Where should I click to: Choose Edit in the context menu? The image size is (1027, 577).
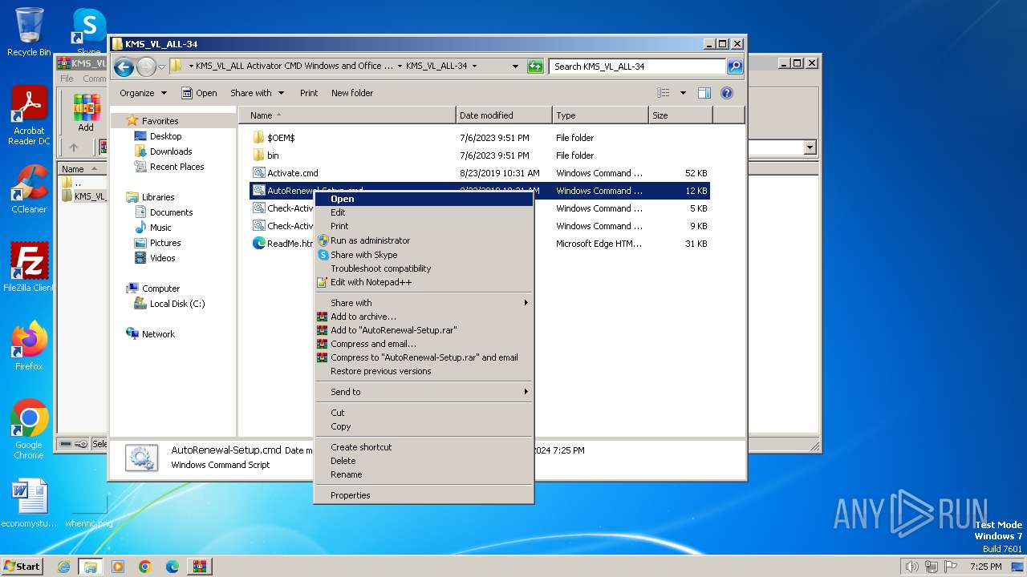coord(424,212)
